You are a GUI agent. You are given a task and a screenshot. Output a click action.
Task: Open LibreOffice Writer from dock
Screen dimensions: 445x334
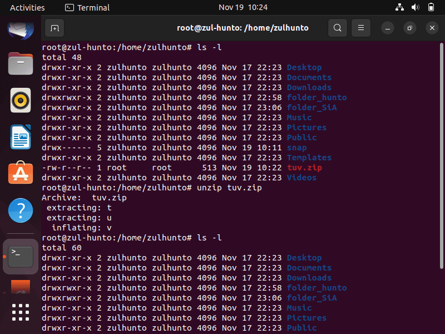tap(21, 137)
